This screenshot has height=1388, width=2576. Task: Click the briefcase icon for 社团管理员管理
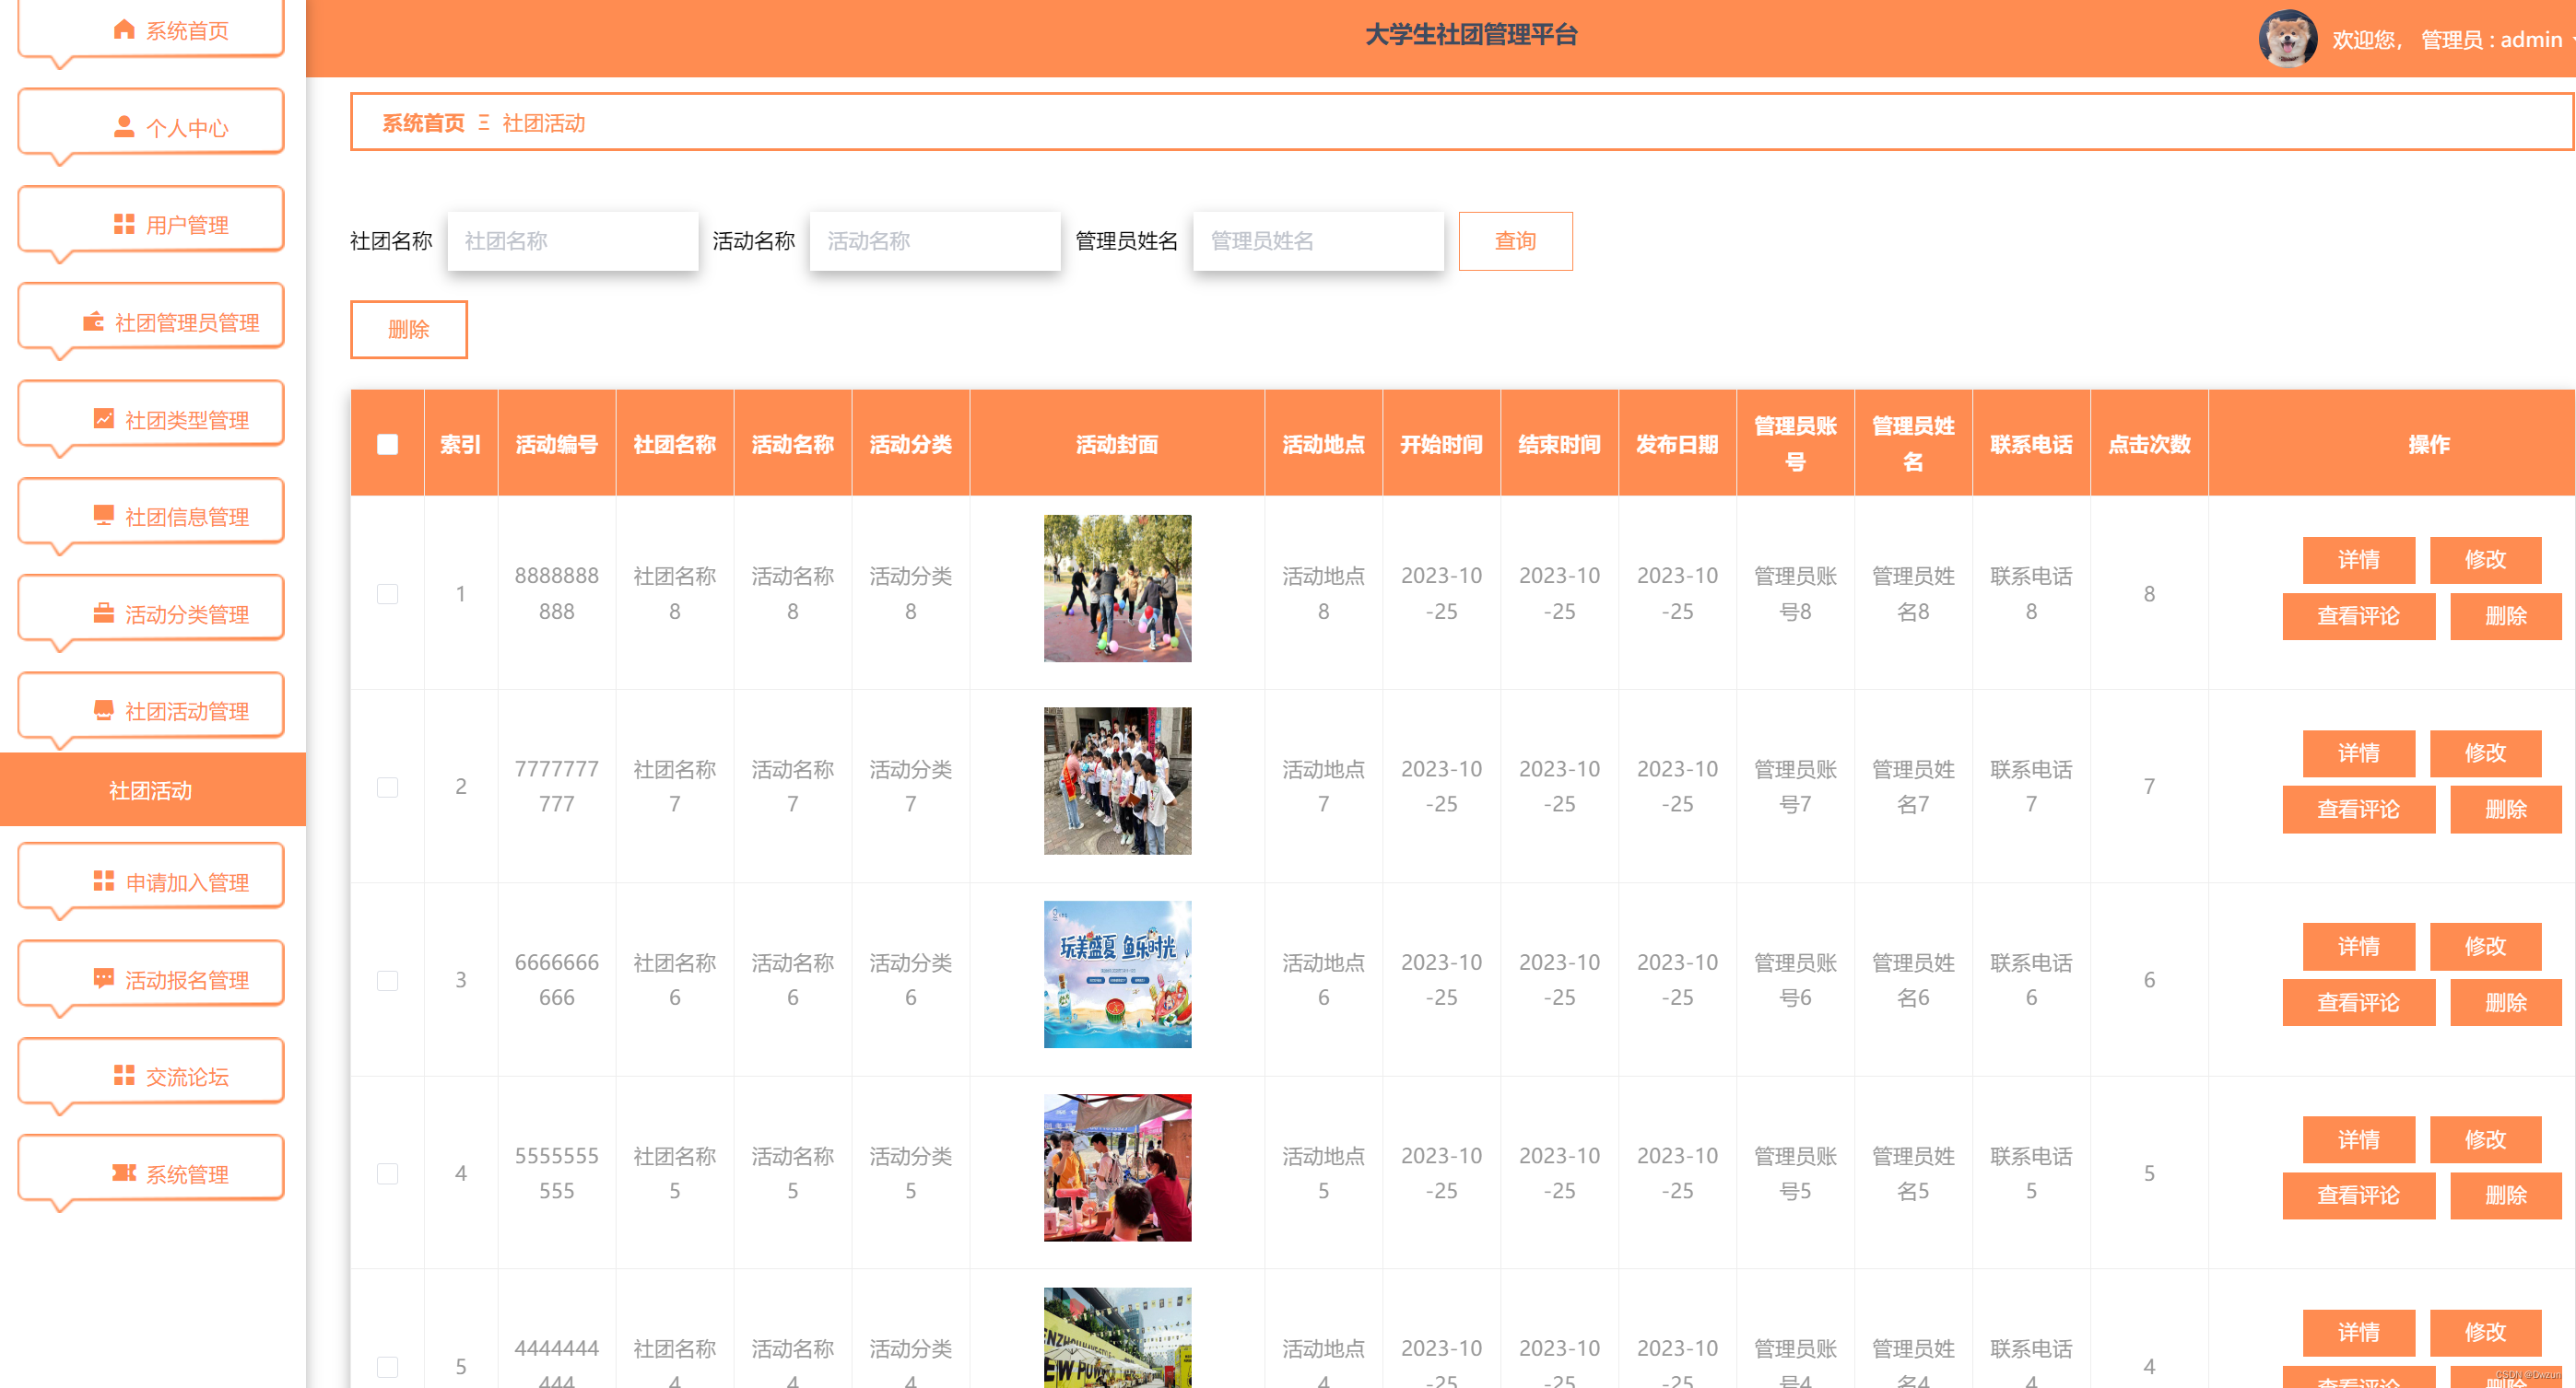(92, 321)
